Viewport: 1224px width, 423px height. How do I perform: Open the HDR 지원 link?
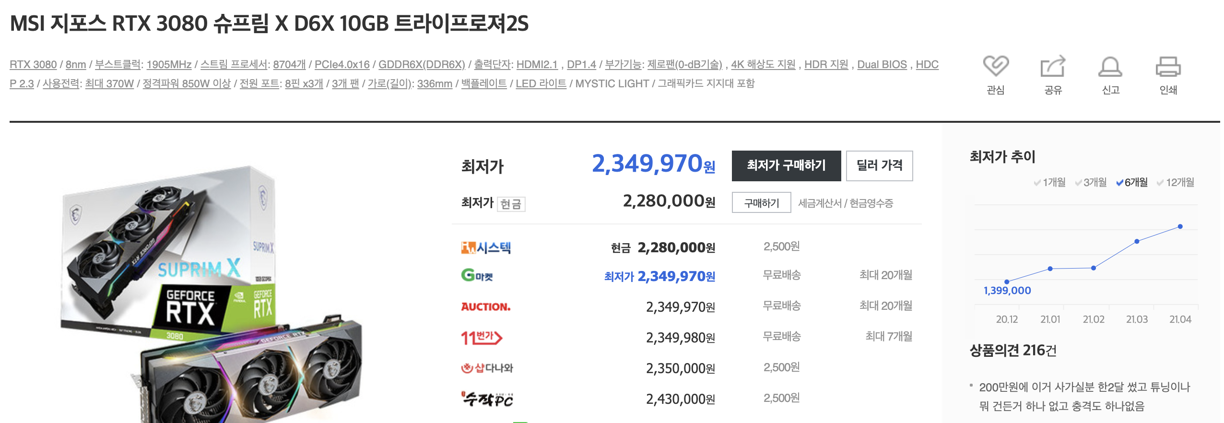(x=826, y=65)
